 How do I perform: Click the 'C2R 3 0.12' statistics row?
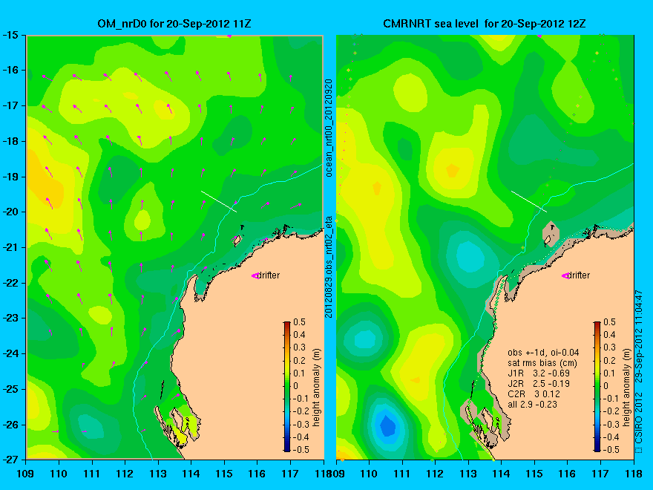click(534, 394)
